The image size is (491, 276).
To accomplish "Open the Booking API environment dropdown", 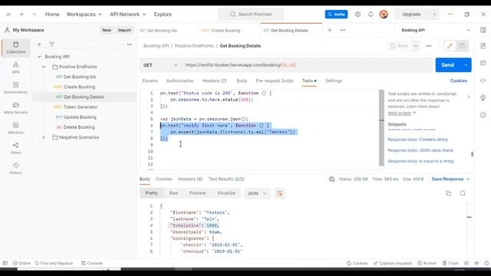I will [436, 31].
